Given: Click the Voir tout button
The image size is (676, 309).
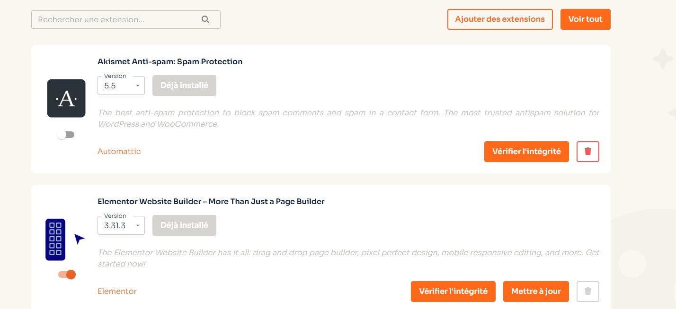Looking at the screenshot, I should pos(586,19).
